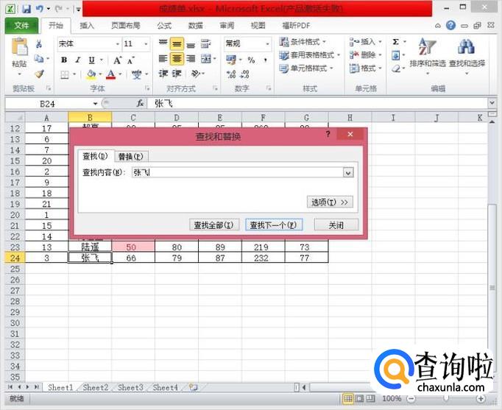Image resolution: width=502 pixels, height=410 pixels.
Task: Click the Paste (粘贴) icon
Action: click(20, 47)
